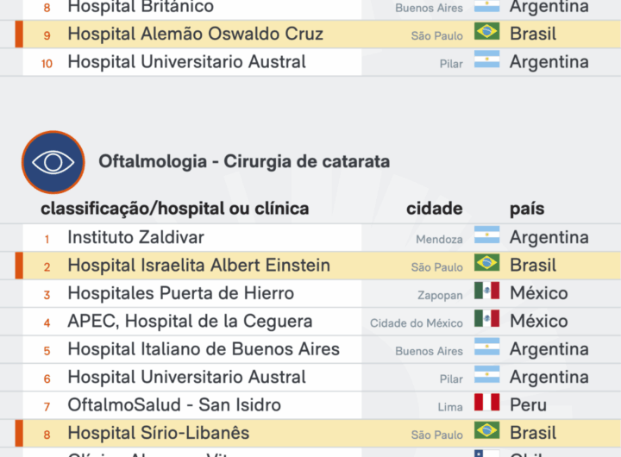The width and height of the screenshot is (621, 457).
Task: Click the 'país' column header
Action: 527,209
